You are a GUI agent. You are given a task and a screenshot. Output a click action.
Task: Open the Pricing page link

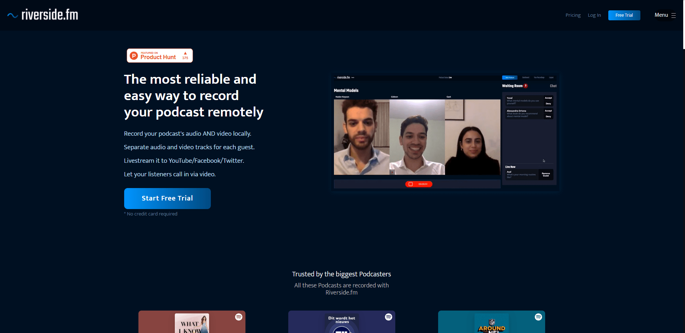tap(573, 15)
